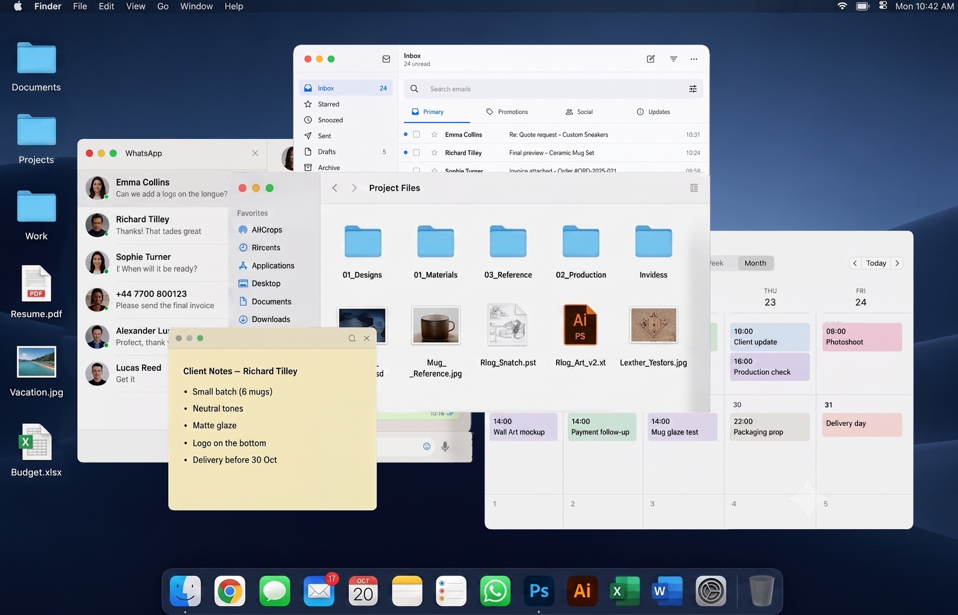958x615 pixels.
Task: Click the Wi-Fi icon in the menu bar
Action: (842, 6)
